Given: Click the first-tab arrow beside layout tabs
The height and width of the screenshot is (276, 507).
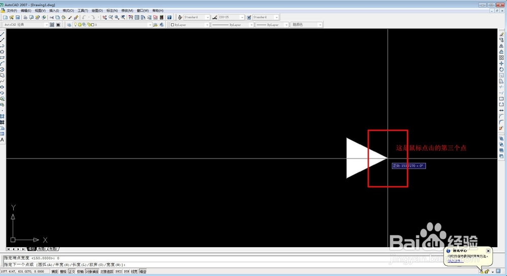Looking at the screenshot, I should [x=9, y=249].
